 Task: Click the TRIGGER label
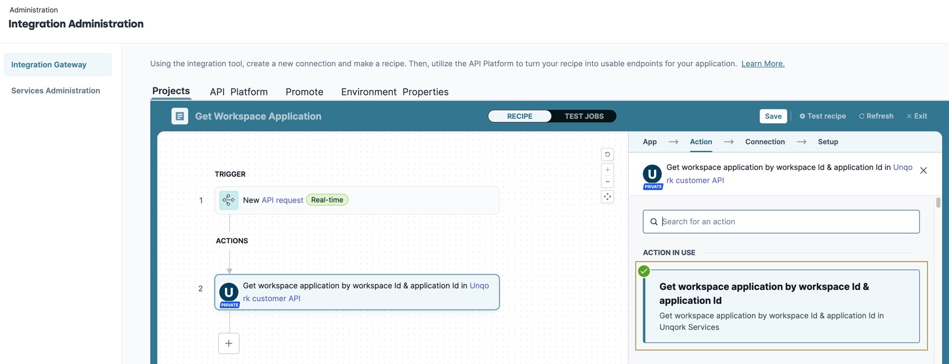230,174
